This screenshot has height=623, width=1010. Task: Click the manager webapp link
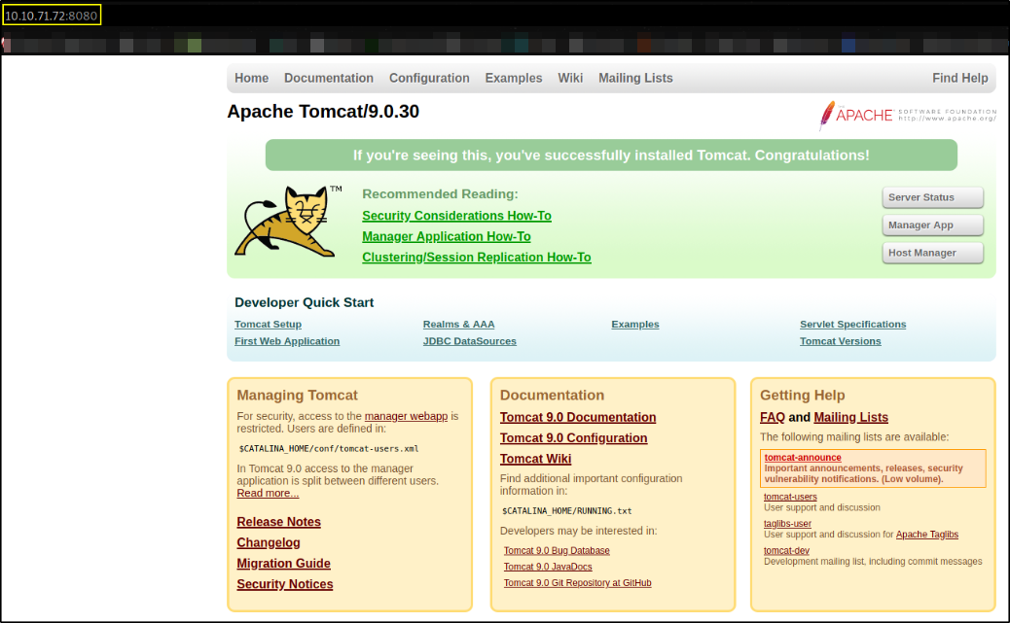point(406,416)
